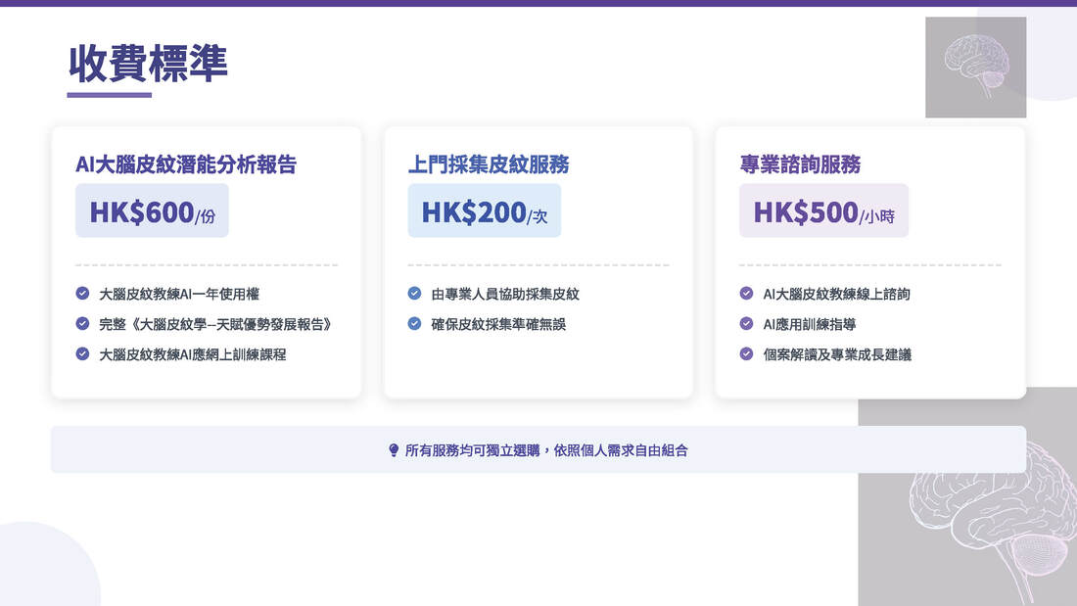1077x606 pixels.
Task: Click checkmark icon next to 由專業人員協助採集皮紋
Action: [414, 294]
